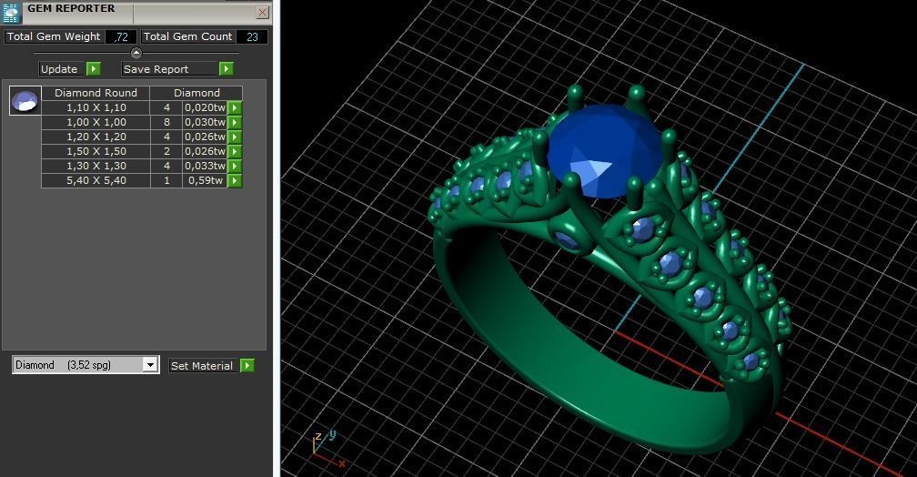Click the Save Report button
The image size is (917, 477).
(169, 69)
